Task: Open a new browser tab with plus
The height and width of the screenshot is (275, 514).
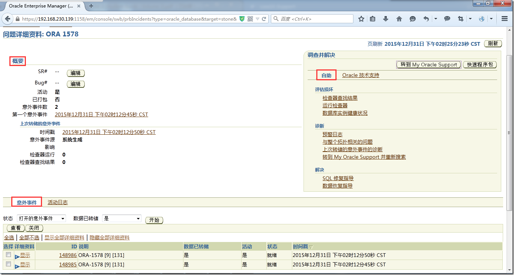Action: (91, 6)
